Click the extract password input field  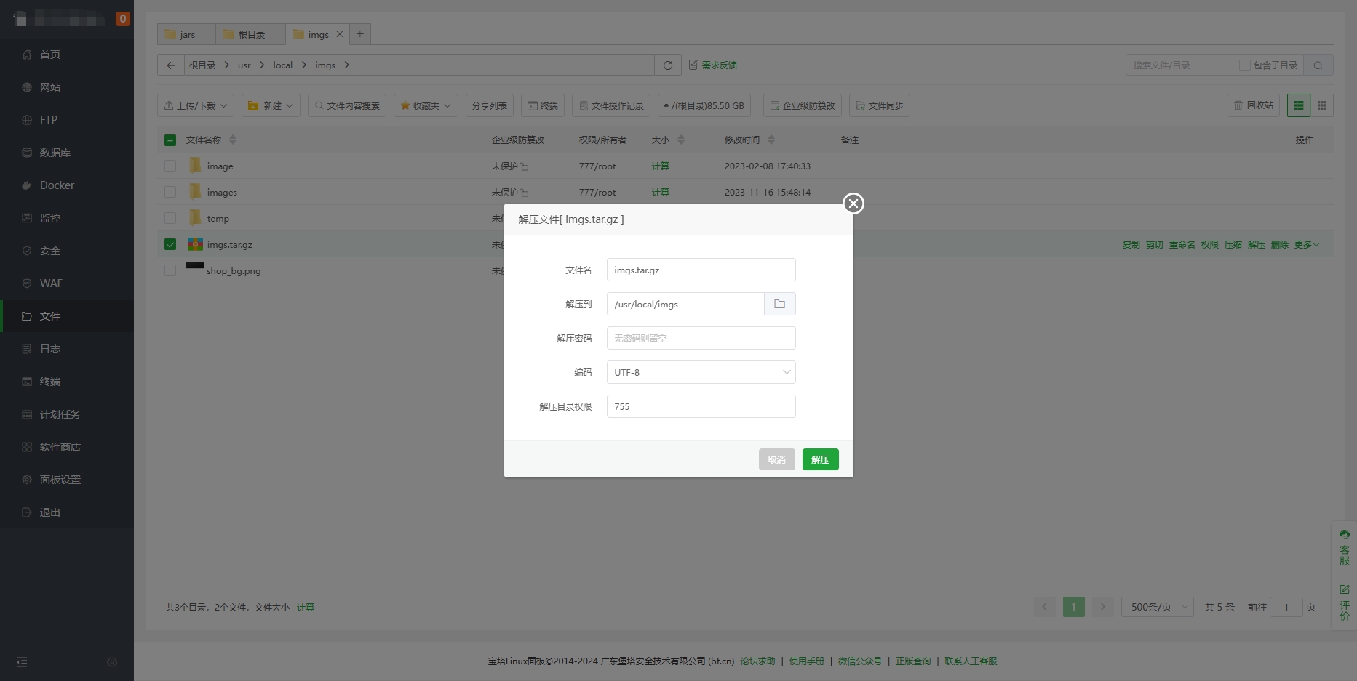[x=701, y=338]
